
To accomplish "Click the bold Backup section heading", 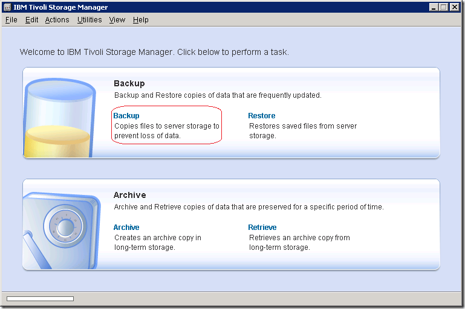I will coord(129,83).
